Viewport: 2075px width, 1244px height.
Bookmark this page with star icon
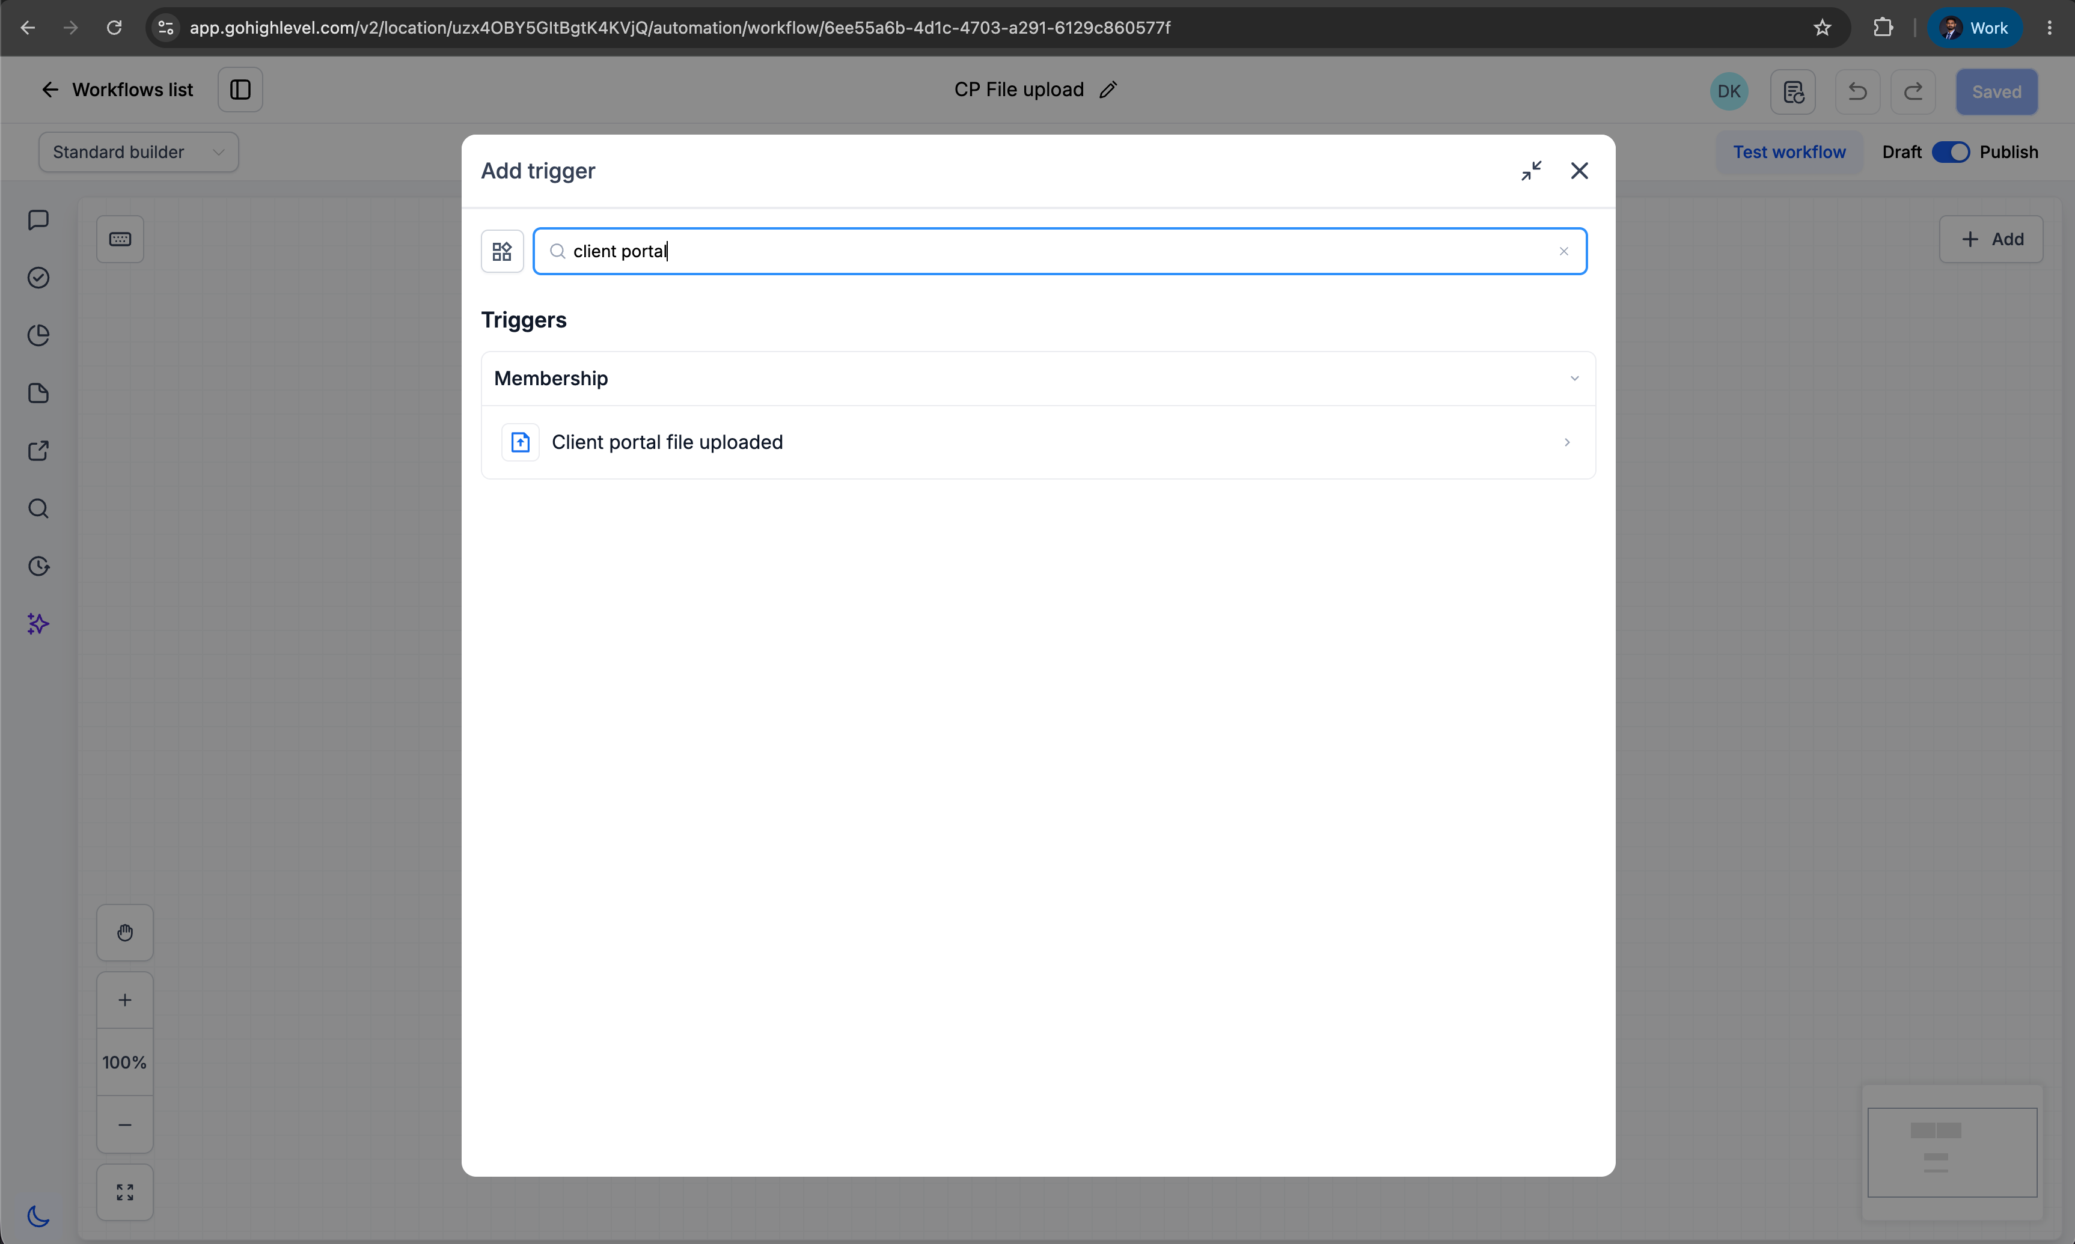(x=1822, y=28)
